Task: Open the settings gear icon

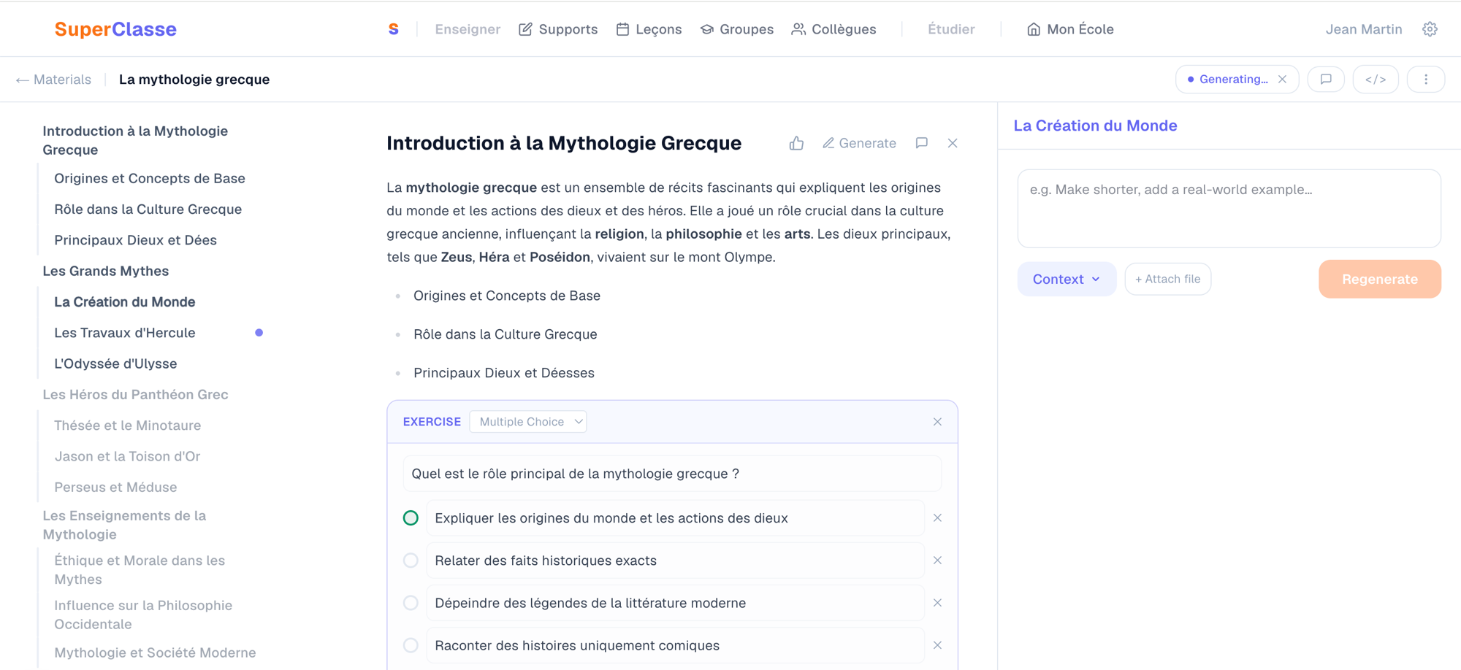Action: [1430, 29]
